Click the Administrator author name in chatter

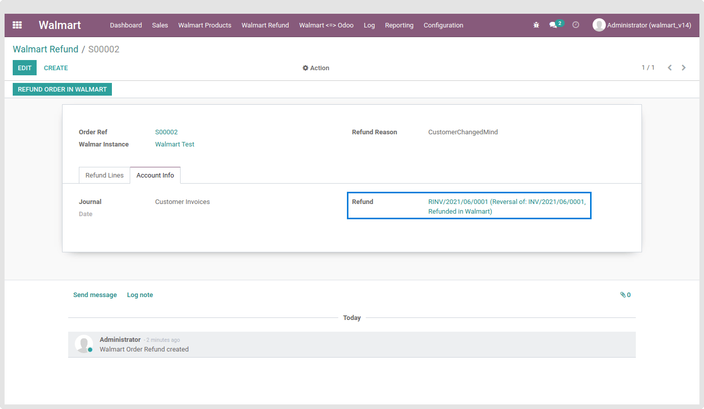tap(120, 339)
